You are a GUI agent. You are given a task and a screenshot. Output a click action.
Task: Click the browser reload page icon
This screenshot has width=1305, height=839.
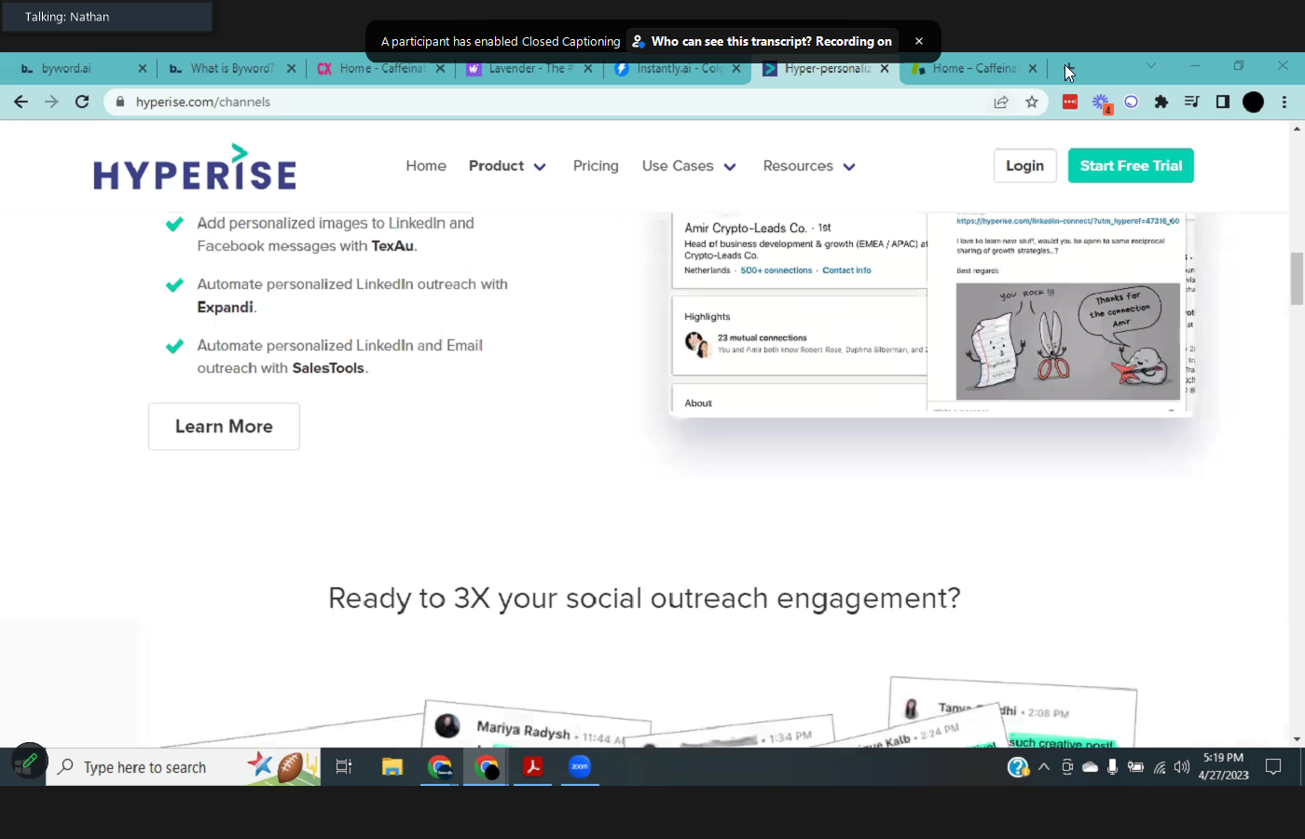(82, 102)
